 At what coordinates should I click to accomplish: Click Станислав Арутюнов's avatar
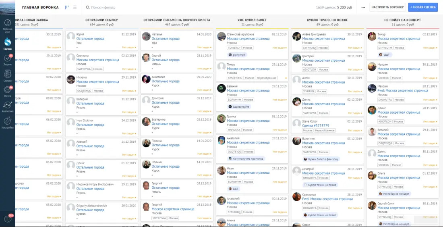click(221, 36)
